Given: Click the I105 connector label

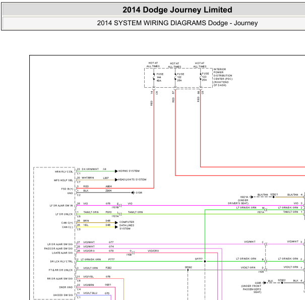Looking at the screenshot, I should pyautogui.click(x=261, y=272).
